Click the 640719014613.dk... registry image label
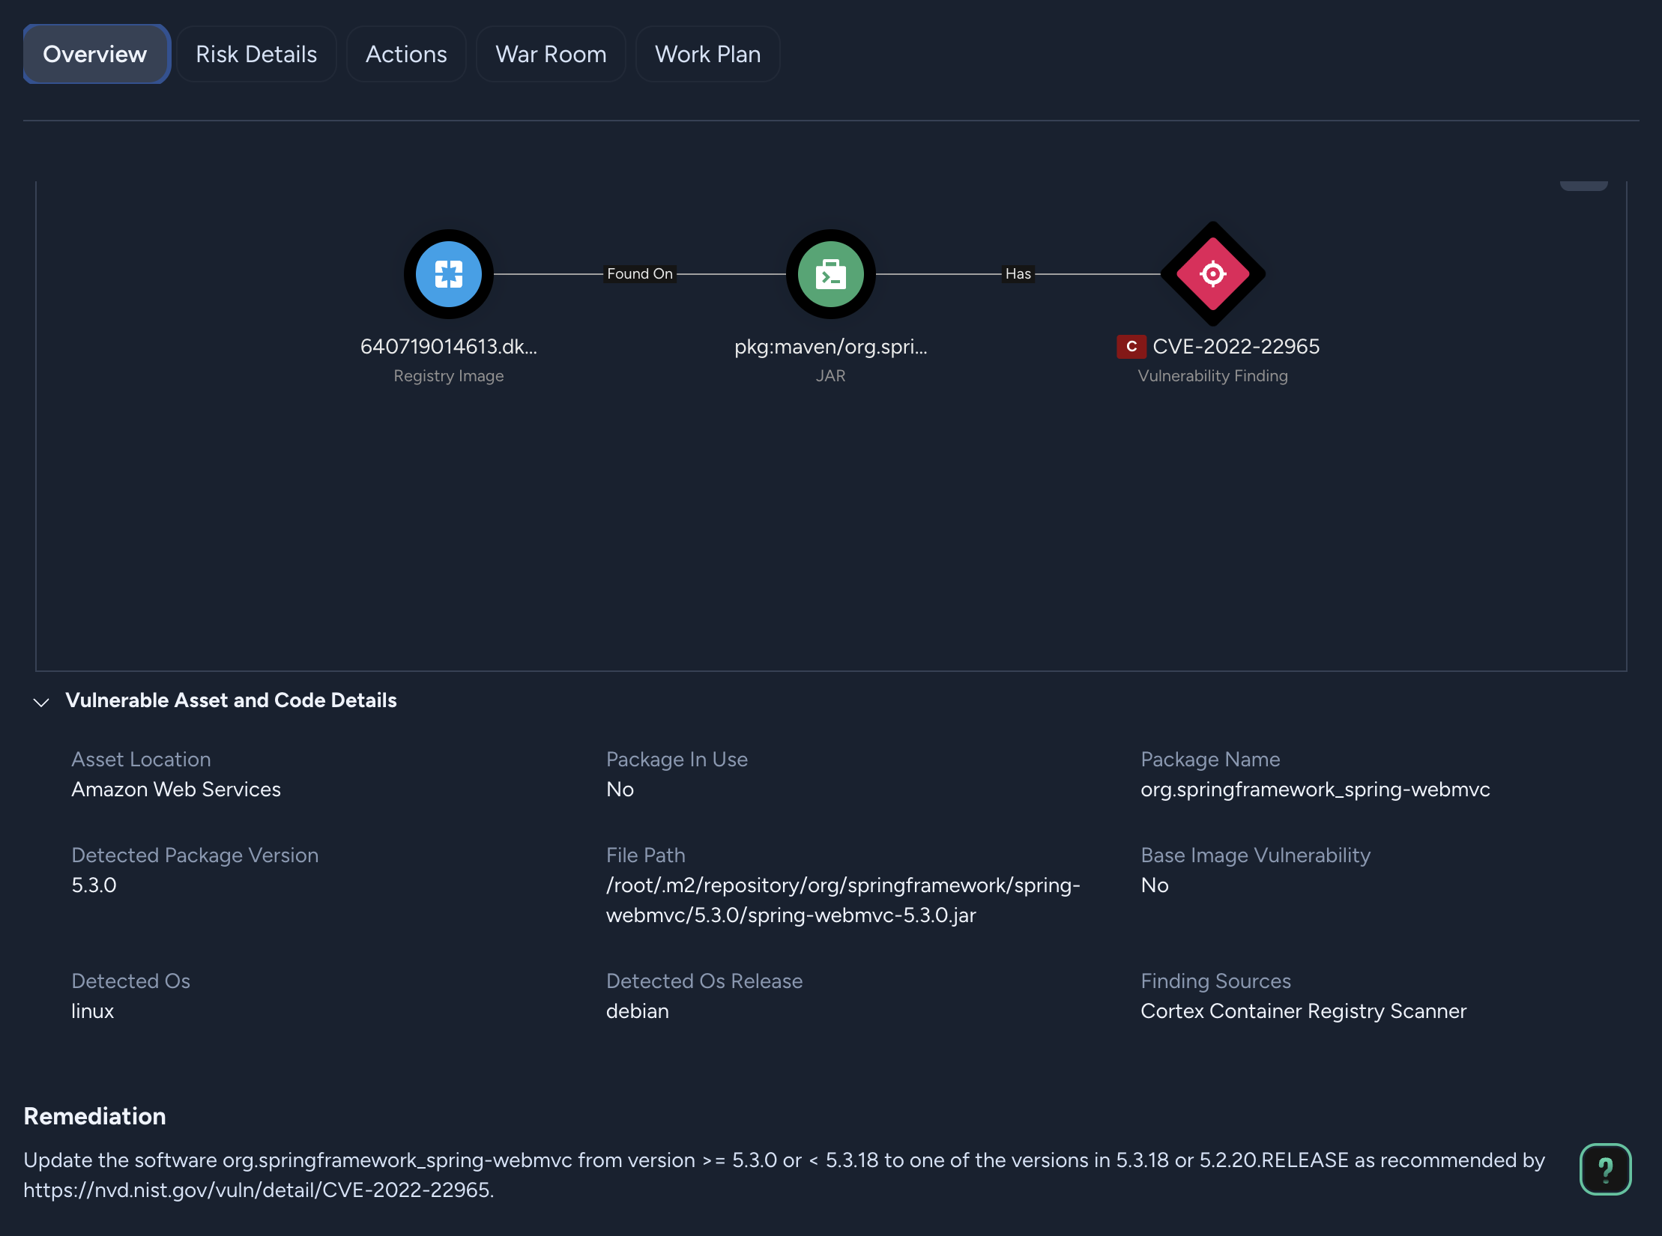Screen dimensions: 1662x1236 (x=448, y=347)
